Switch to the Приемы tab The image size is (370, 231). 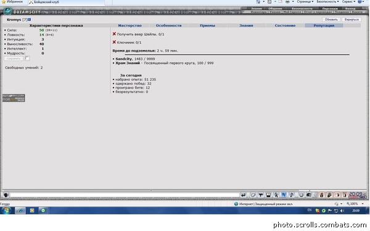[x=207, y=25]
